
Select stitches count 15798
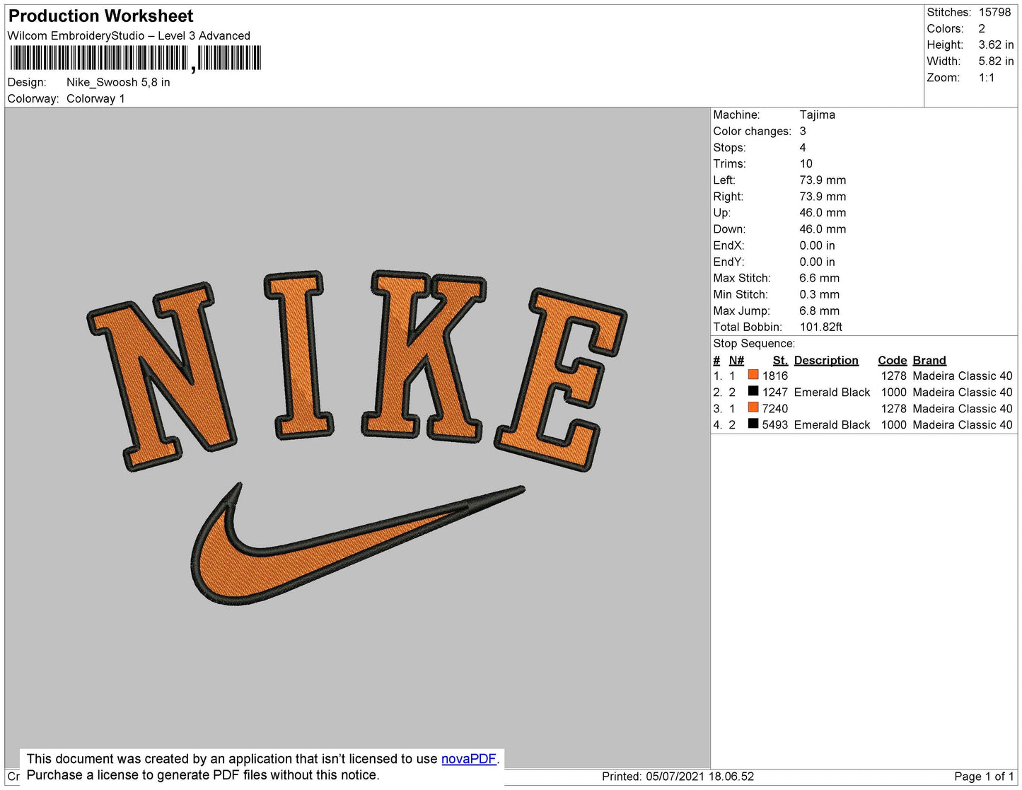(994, 13)
